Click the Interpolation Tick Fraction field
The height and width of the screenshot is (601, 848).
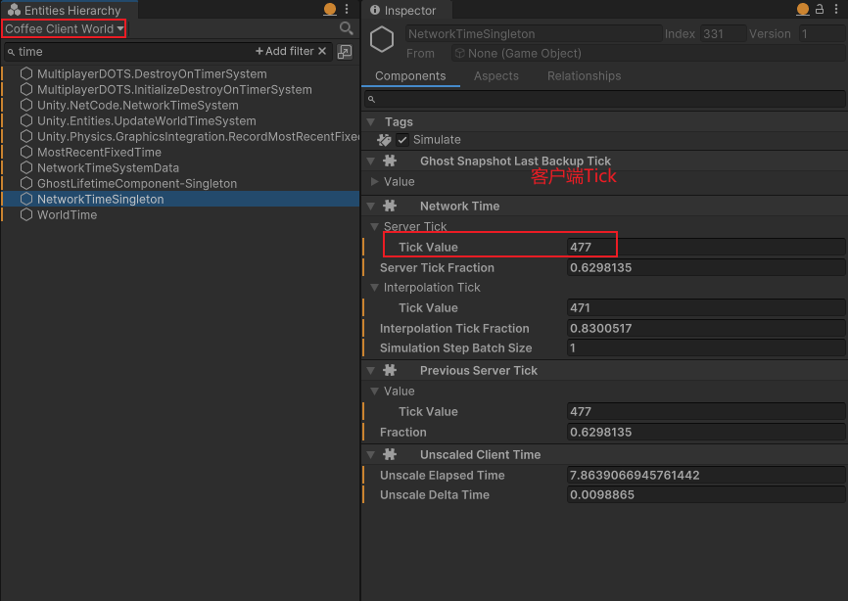click(x=706, y=329)
